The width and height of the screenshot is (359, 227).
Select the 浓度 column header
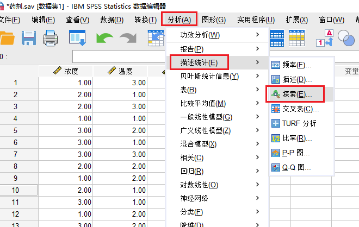(x=66, y=71)
